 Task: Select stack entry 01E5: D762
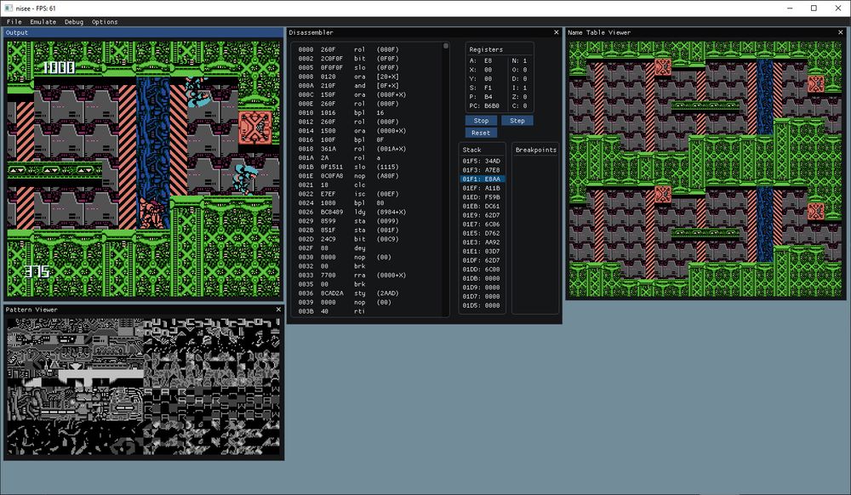click(x=482, y=233)
